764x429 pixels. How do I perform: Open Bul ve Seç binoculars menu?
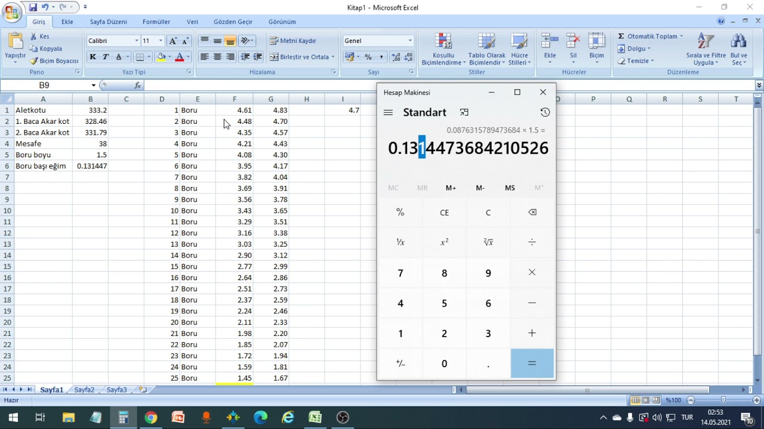[739, 49]
